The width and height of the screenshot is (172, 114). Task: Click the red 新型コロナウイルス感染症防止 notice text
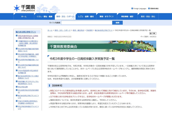click(103, 92)
